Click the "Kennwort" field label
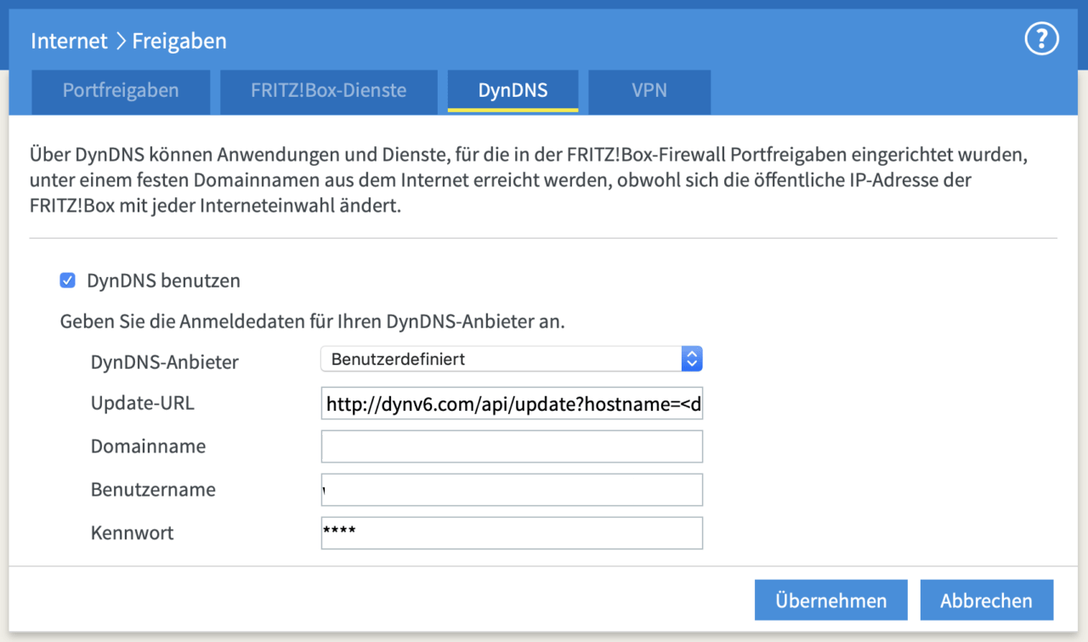The image size is (1088, 642). (x=133, y=533)
